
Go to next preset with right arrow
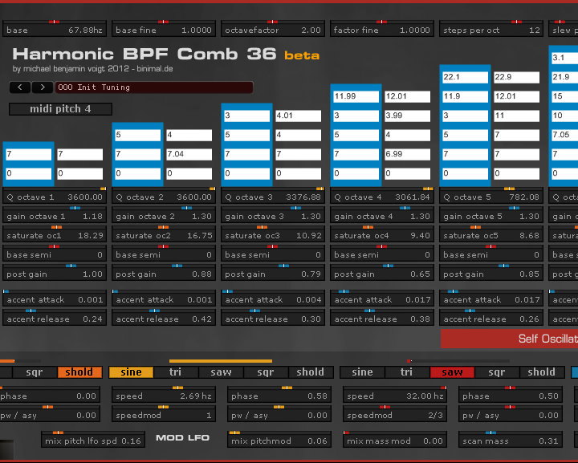(43, 87)
